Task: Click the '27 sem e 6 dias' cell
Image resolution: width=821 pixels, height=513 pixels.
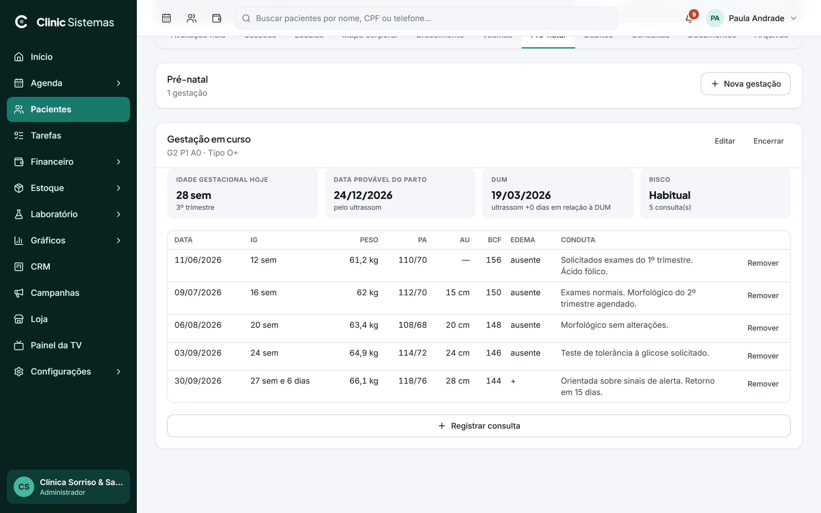Action: point(280,381)
